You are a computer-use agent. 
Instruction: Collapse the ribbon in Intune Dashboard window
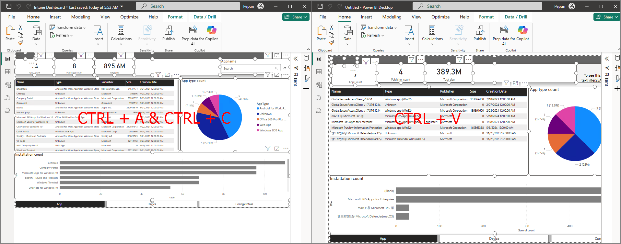click(x=308, y=50)
